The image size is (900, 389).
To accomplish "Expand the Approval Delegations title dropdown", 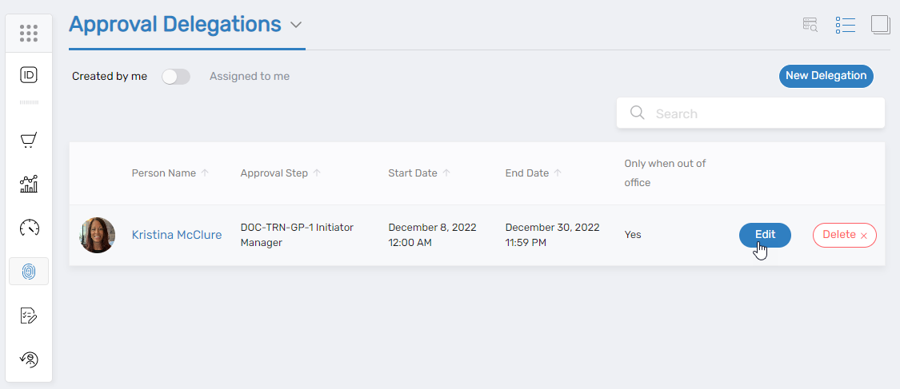I will click(x=296, y=25).
